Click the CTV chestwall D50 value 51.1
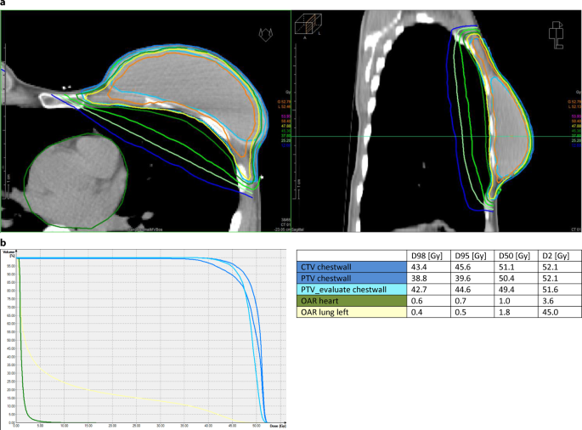The width and height of the screenshot is (582, 430). coord(506,267)
